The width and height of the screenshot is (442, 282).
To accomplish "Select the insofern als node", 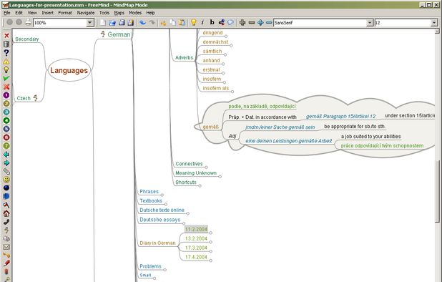I will pos(216,88).
